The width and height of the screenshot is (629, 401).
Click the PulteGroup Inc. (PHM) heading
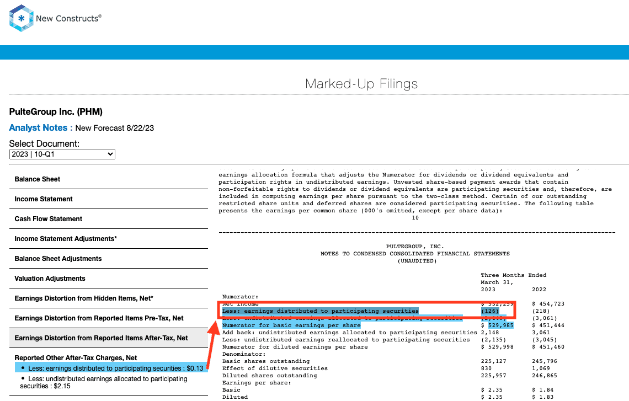tap(56, 112)
